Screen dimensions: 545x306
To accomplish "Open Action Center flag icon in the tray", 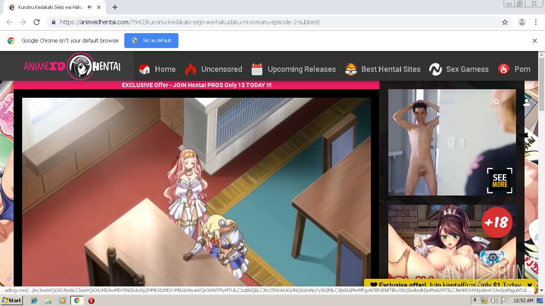I will [504, 300].
